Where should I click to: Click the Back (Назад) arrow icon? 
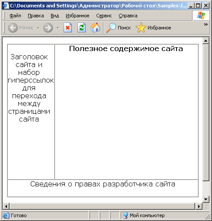(x=13, y=28)
